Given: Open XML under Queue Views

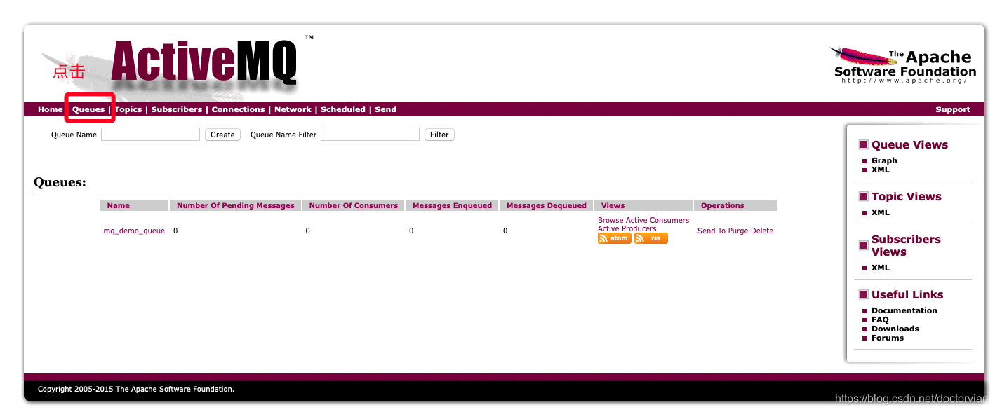Looking at the screenshot, I should point(881,170).
